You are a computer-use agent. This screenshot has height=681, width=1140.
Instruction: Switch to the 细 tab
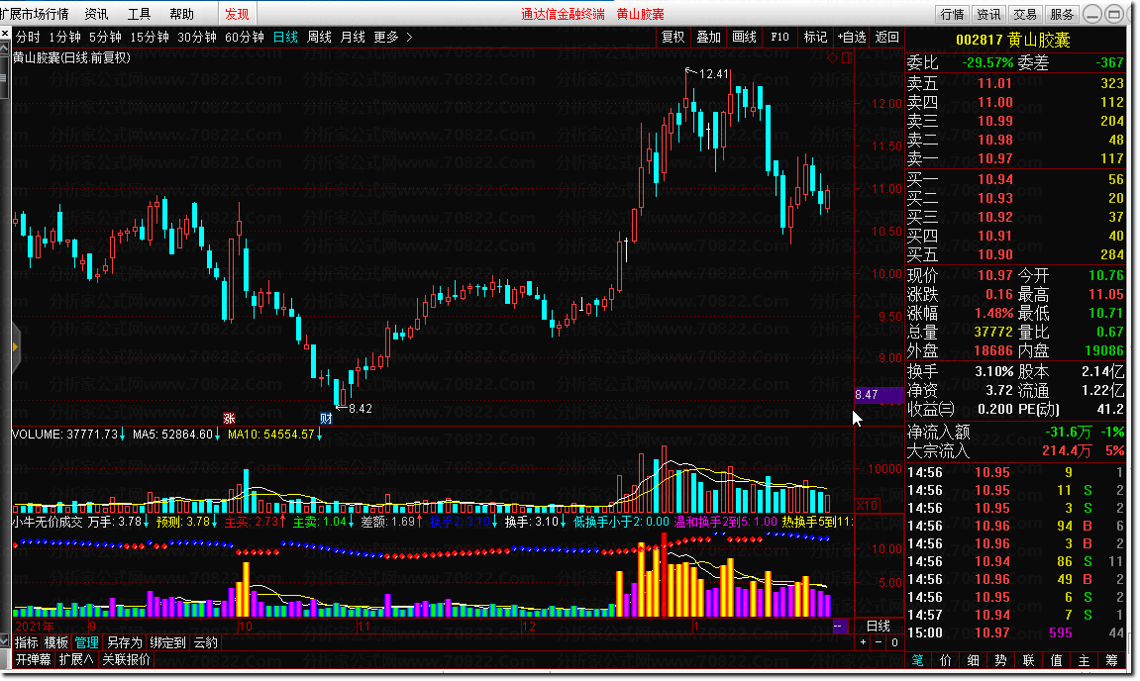[x=973, y=660]
